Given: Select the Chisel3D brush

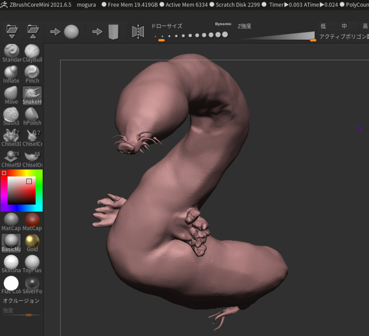Looking at the screenshot, I should 11,138.
